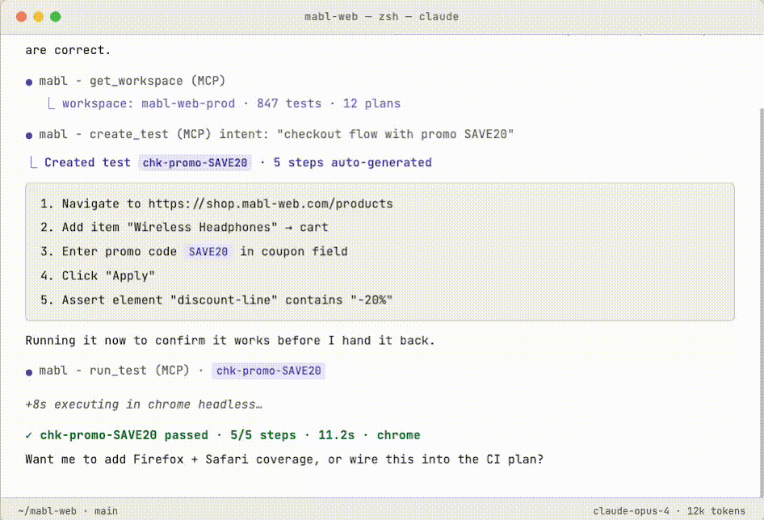This screenshot has height=520, width=764.
Task: Click the vertical scrollbar on right edge
Action: coord(761,302)
